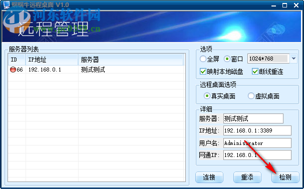Select the 全屏 fullscreen radio button
This screenshot has width=304, height=189.
203,59
